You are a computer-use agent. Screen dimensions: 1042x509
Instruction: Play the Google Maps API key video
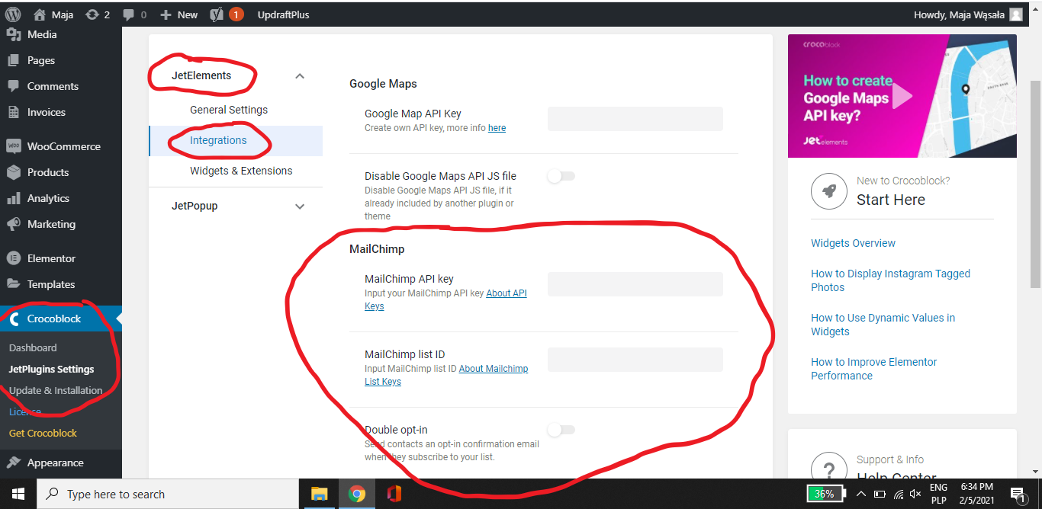pos(902,96)
